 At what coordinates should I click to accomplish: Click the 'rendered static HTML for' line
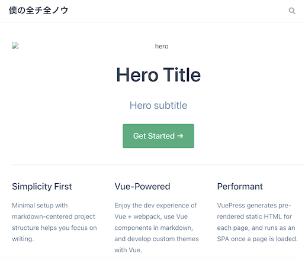coord(255,216)
